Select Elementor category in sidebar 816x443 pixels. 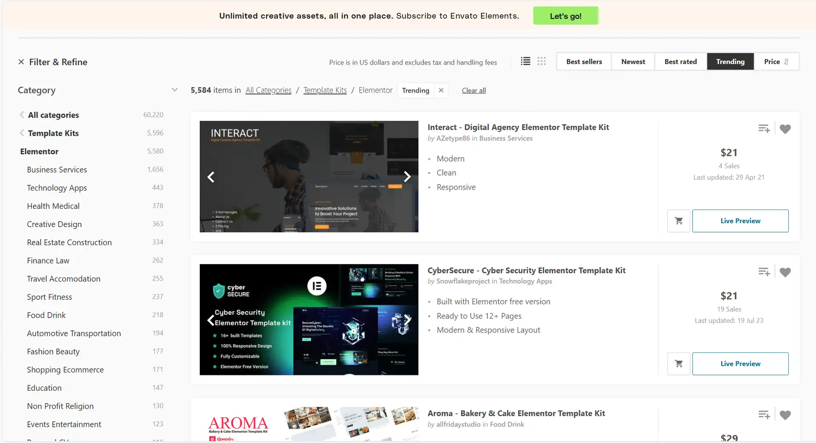[x=39, y=151]
